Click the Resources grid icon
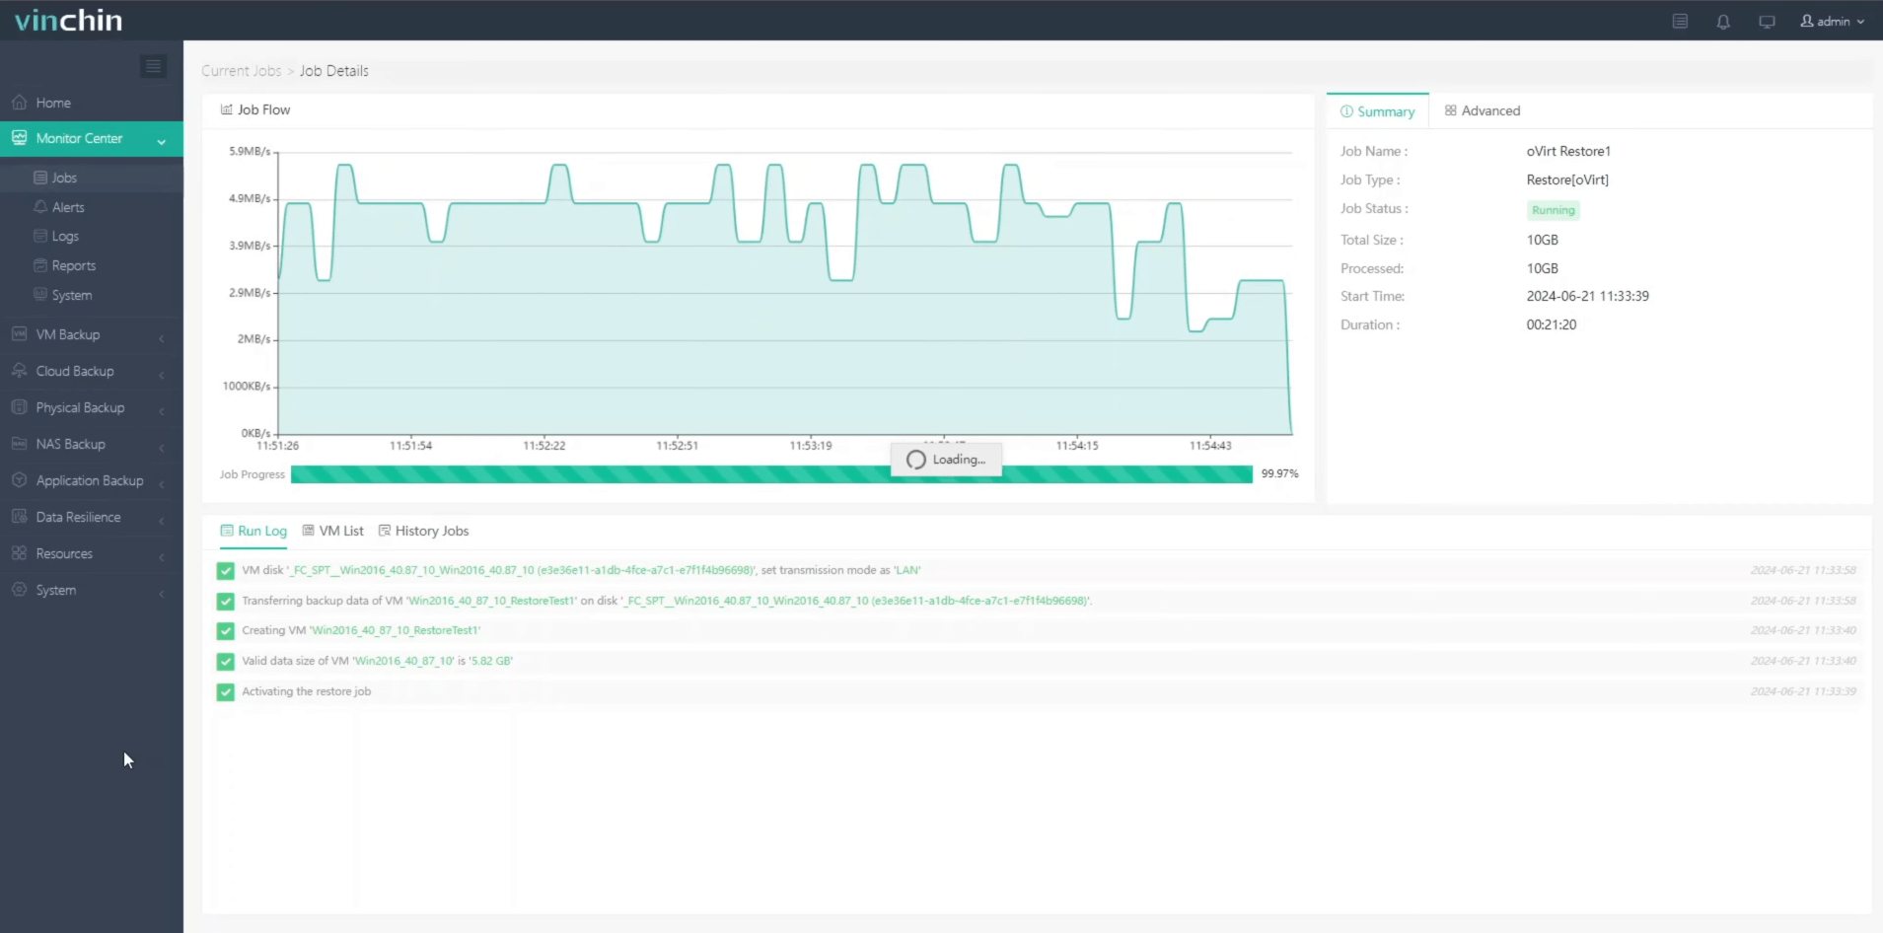 pyautogui.click(x=19, y=553)
